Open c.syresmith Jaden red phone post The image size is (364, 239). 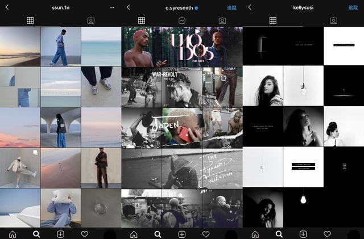182,128
